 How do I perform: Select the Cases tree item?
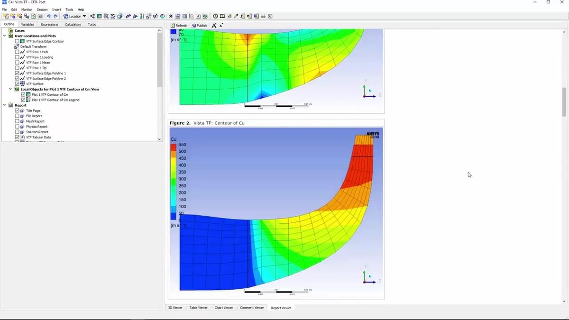click(x=20, y=30)
